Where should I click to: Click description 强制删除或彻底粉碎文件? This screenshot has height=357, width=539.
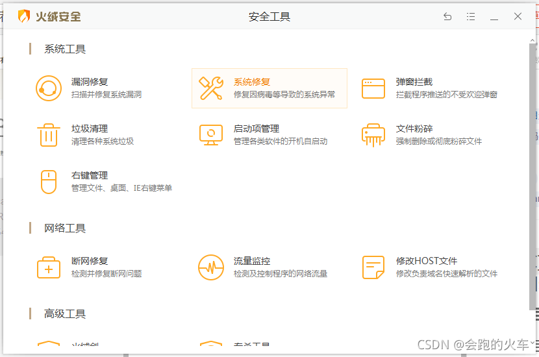point(438,142)
